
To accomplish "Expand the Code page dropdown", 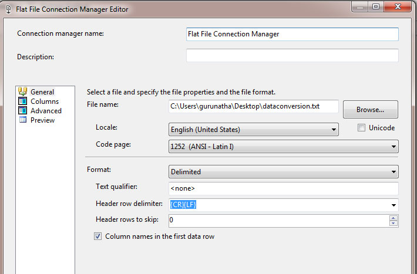I will coord(284,147).
